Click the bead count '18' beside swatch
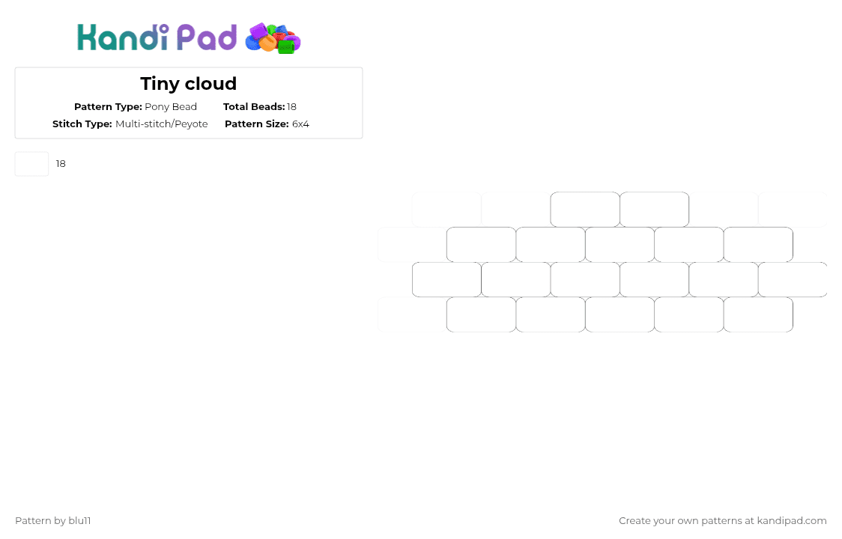This screenshot has width=842, height=539. 61,164
